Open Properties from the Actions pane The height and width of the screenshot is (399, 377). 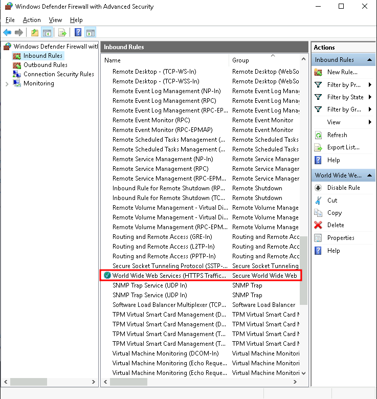(341, 238)
